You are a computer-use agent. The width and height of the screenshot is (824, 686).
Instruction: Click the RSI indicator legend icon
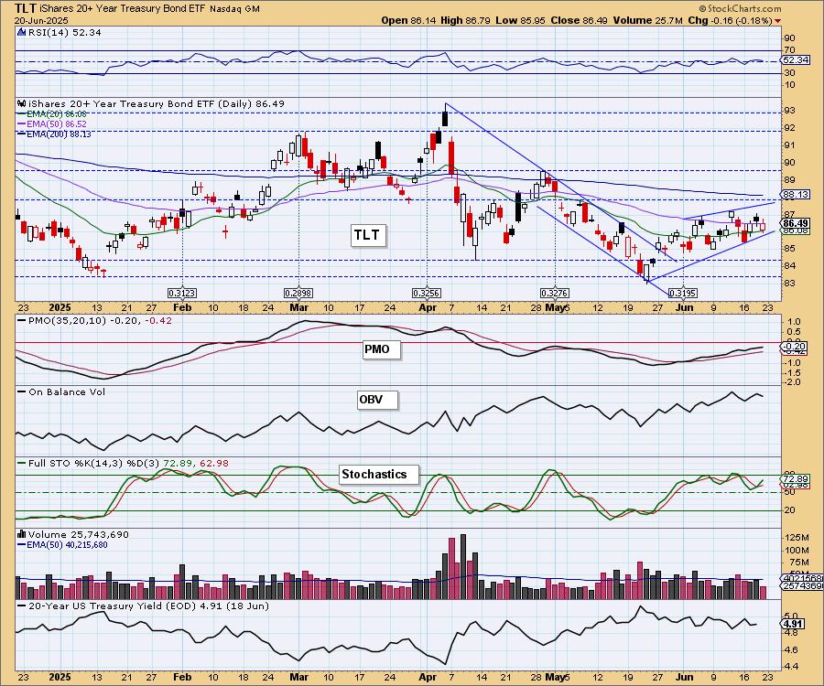(x=22, y=32)
